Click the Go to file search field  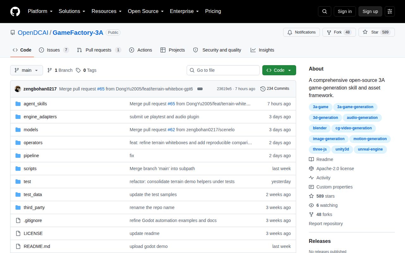pos(223,70)
